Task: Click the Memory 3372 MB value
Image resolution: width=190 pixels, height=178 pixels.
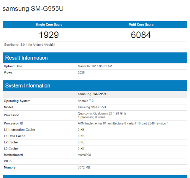Action: tap(84, 168)
